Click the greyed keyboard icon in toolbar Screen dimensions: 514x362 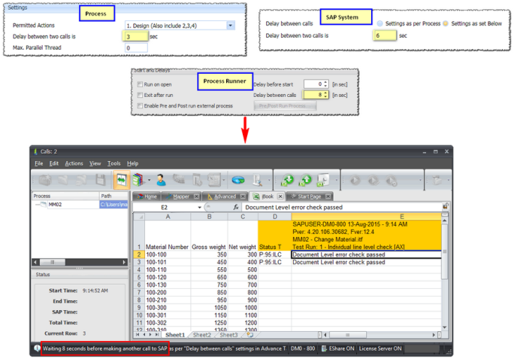point(179,179)
